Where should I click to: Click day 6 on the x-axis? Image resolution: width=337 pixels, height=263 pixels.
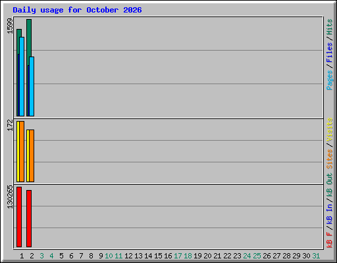[x=71, y=256]
